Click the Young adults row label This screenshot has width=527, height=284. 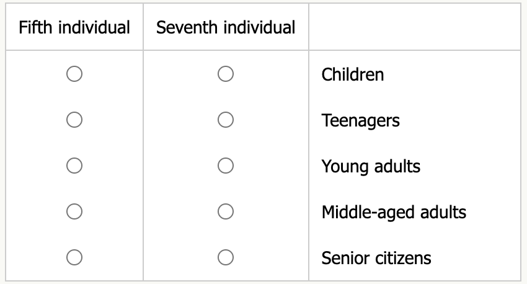(x=371, y=166)
